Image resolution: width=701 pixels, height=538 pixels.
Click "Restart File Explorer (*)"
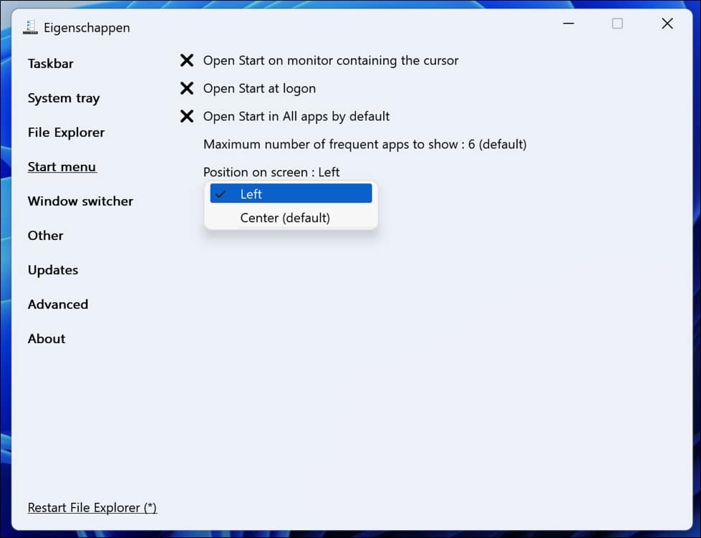click(92, 507)
